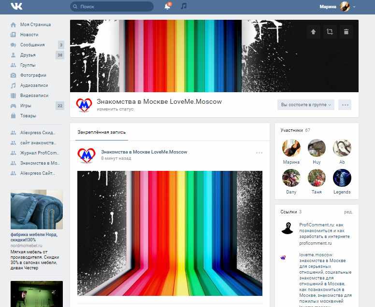
Task: Open member Марина avatar
Action: [x=291, y=148]
